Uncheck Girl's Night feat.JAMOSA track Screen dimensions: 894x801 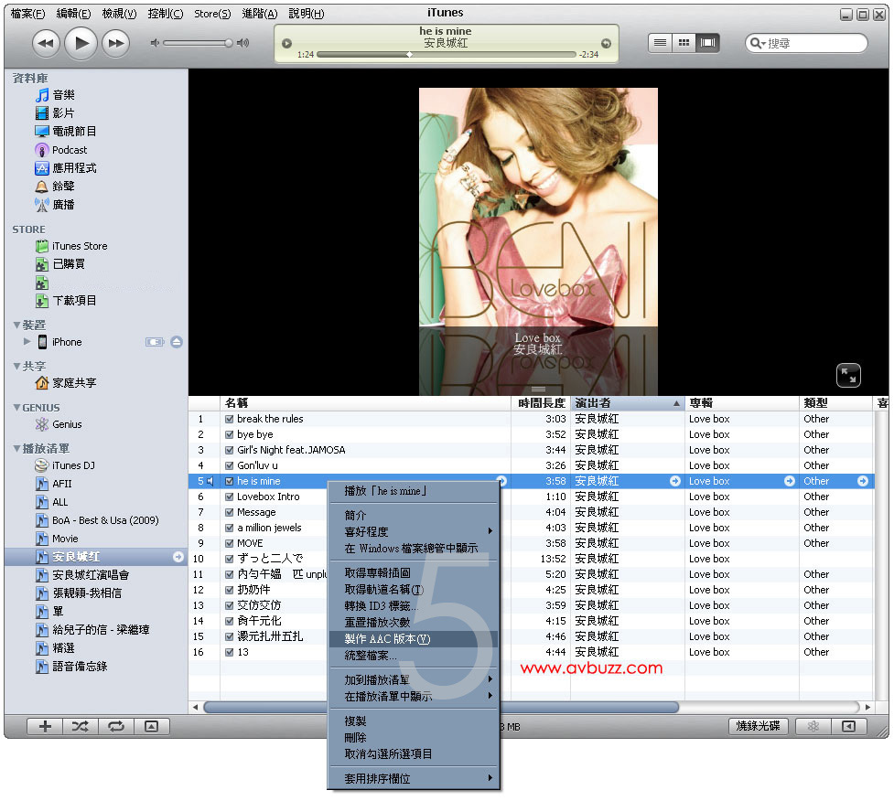click(x=229, y=450)
